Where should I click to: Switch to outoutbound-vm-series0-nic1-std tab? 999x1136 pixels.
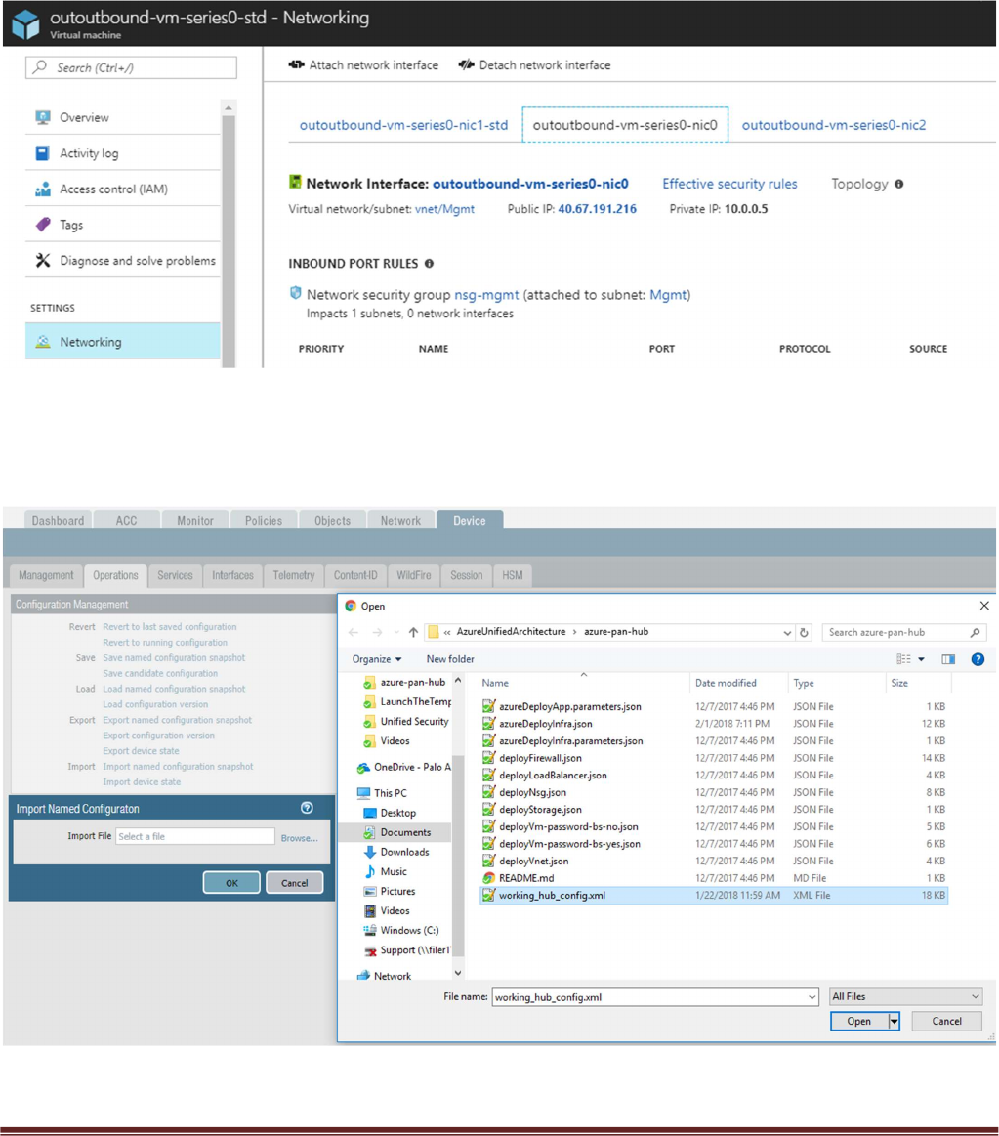coord(403,125)
